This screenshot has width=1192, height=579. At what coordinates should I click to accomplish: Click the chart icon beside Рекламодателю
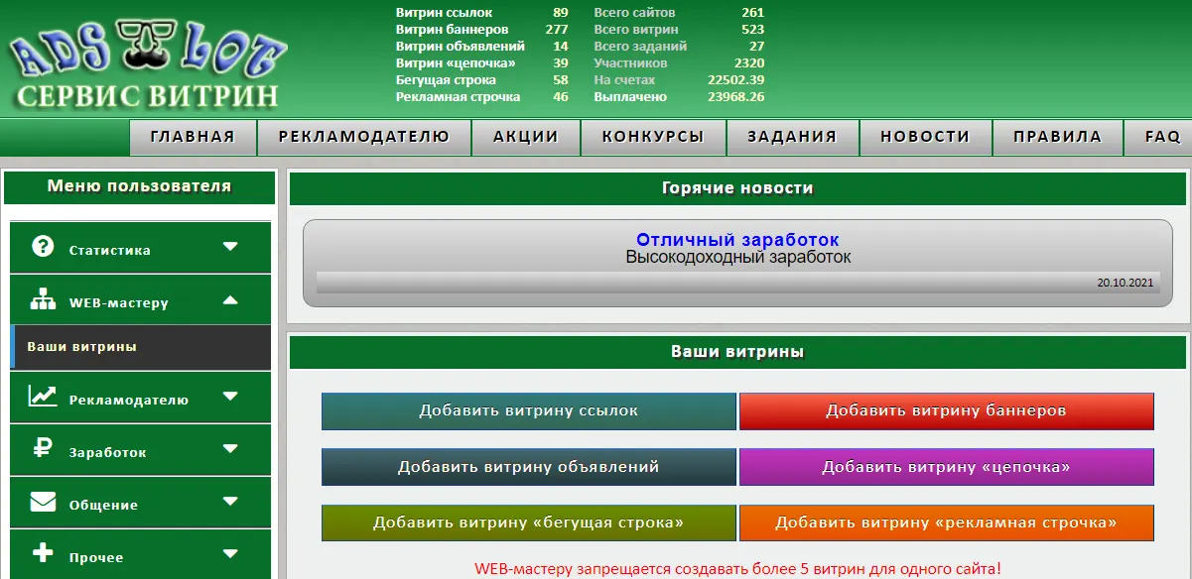(43, 397)
